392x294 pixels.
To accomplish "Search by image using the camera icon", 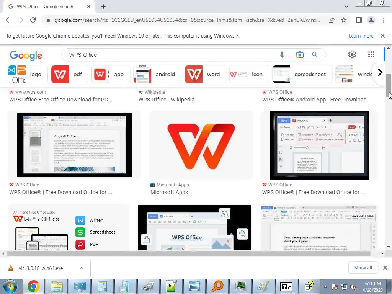I will pyautogui.click(x=299, y=55).
